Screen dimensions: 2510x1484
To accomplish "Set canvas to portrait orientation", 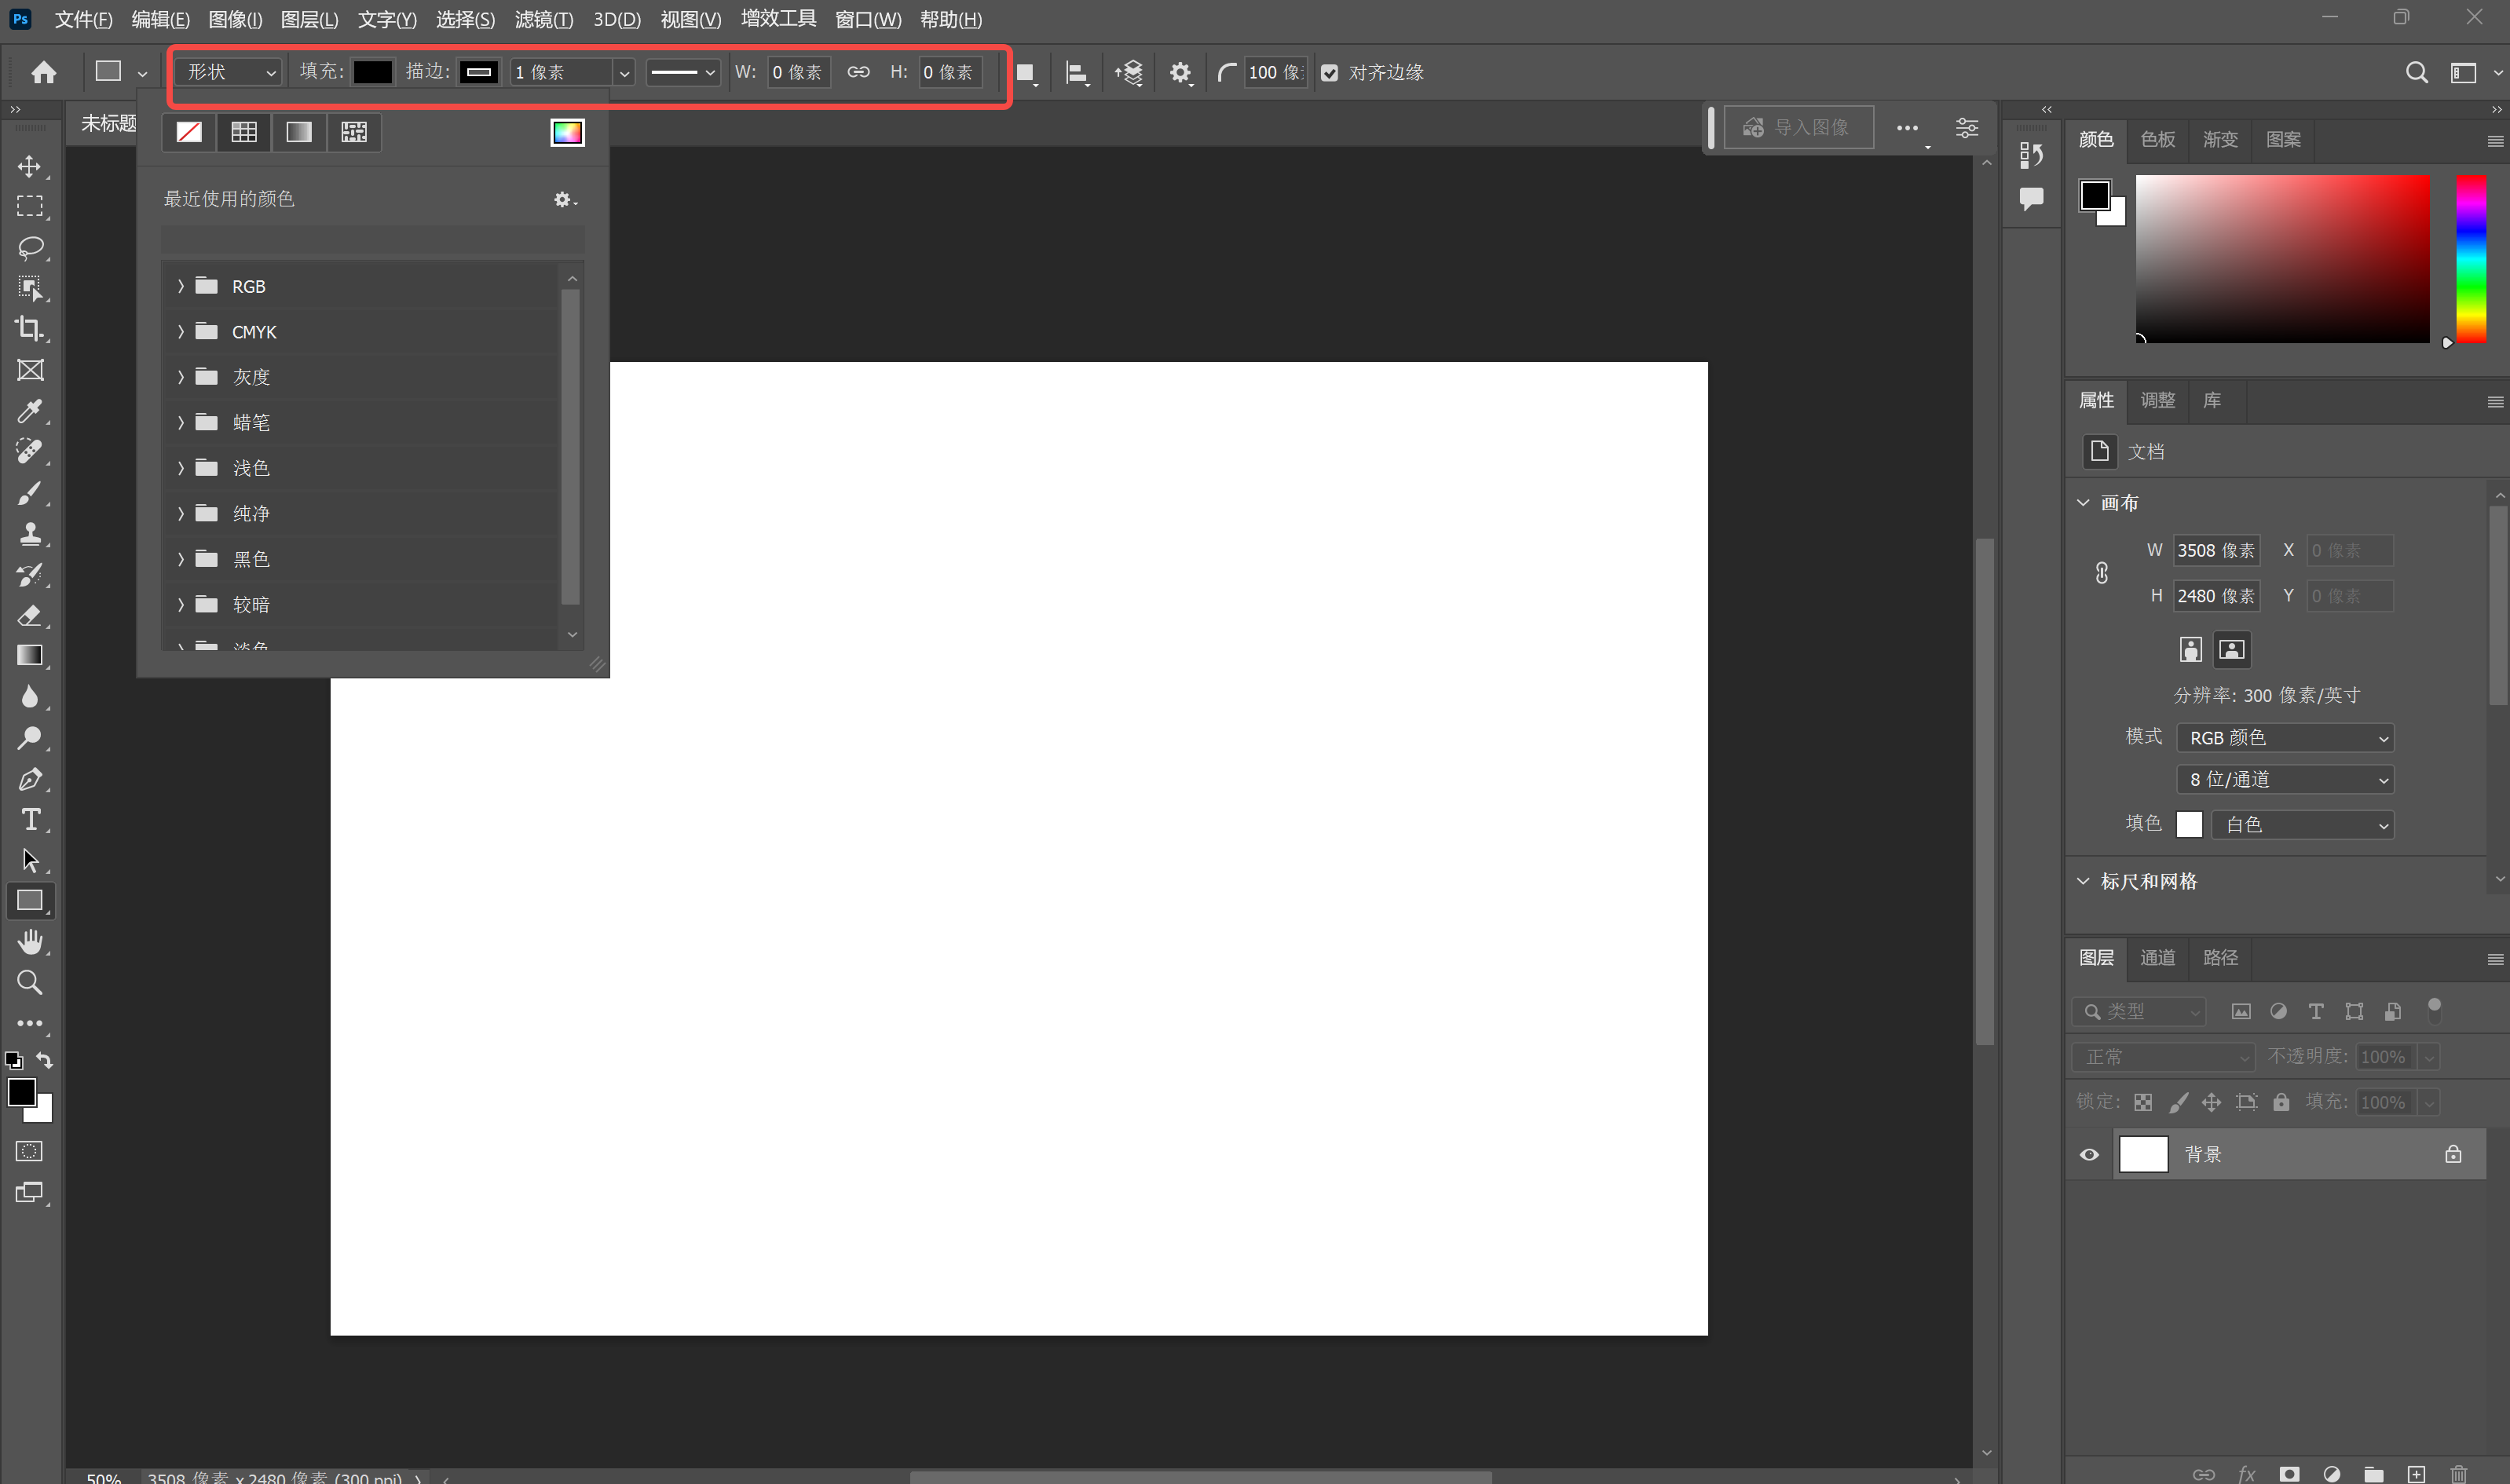I will point(2190,650).
